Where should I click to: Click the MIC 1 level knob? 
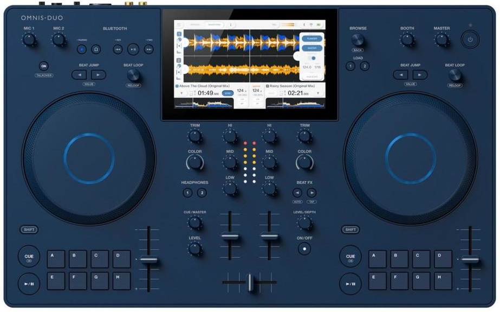pyautogui.click(x=29, y=40)
